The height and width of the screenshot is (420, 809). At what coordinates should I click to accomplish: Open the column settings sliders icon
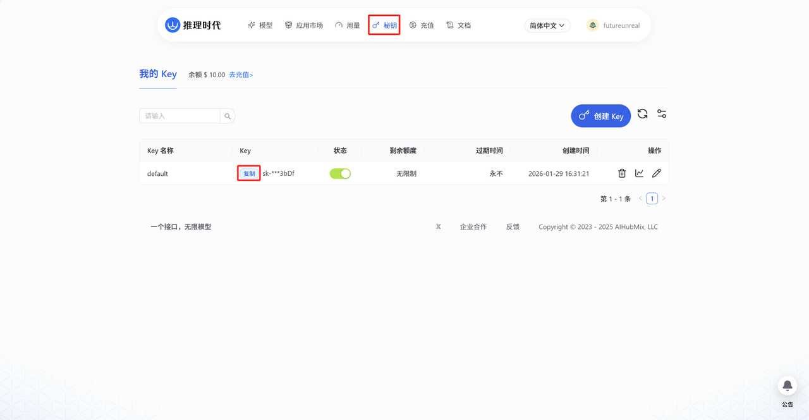[662, 114]
